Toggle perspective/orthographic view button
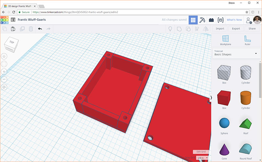The image size is (262, 162). point(4,87)
